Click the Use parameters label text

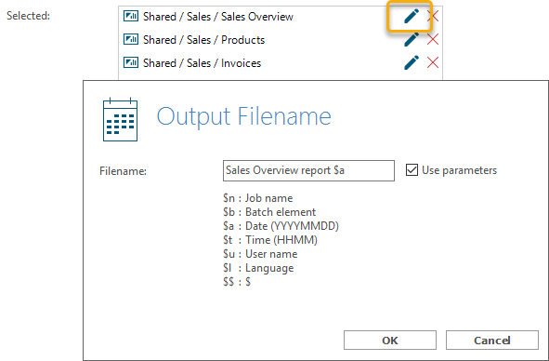(459, 170)
